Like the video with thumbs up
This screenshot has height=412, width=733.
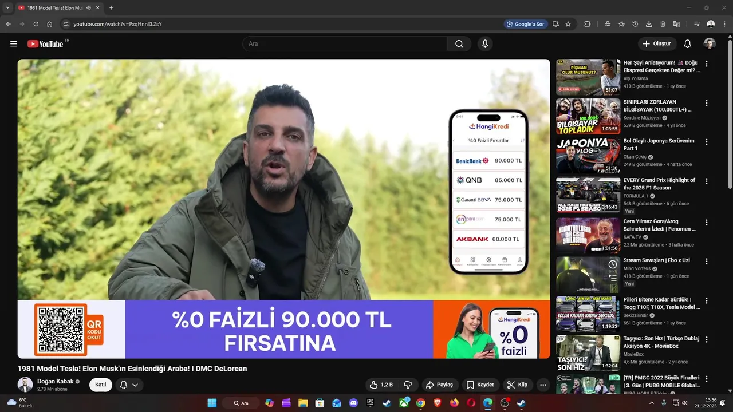(x=381, y=385)
